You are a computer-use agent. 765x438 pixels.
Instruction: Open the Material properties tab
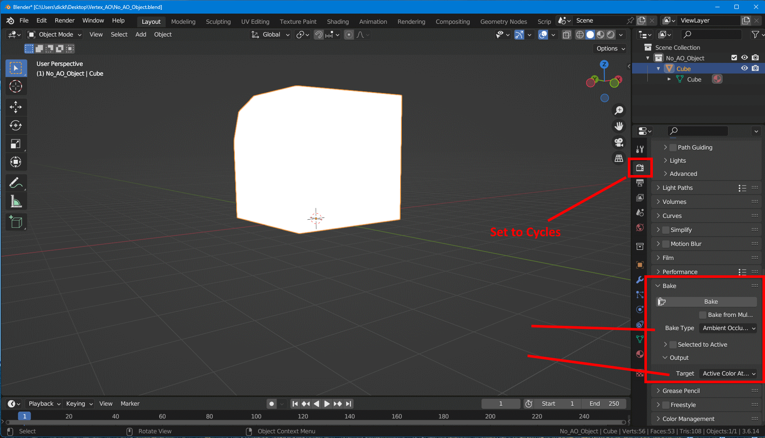point(640,354)
